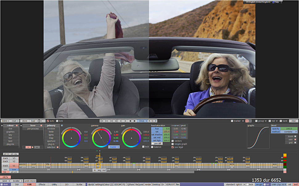Select the revolver menu item
Image resolution: width=299 pixels, height=186 pixels.
tap(51, 129)
